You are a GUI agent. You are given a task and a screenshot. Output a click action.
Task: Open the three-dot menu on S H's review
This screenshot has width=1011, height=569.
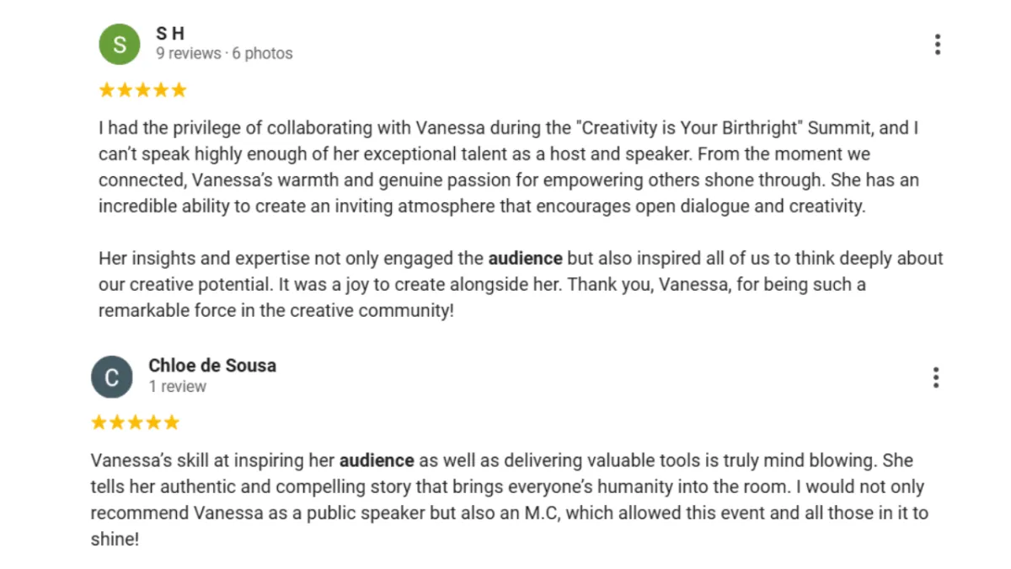937,45
